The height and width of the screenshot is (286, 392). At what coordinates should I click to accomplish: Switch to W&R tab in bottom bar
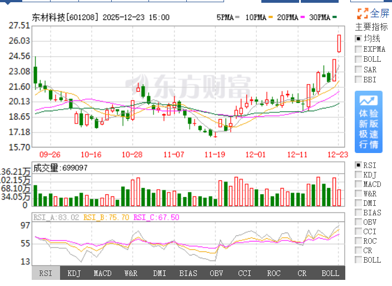(131, 273)
